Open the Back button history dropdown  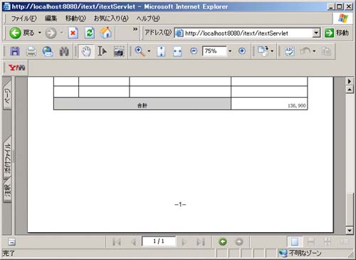[x=40, y=33]
